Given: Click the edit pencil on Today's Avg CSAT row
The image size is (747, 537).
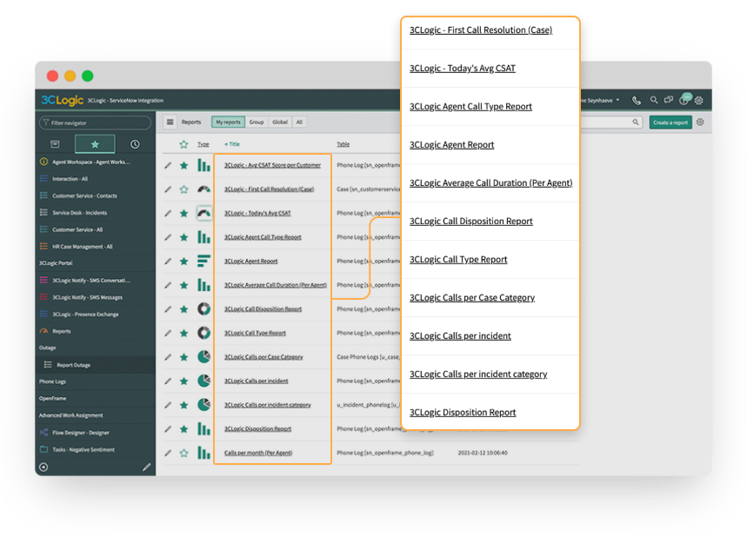Looking at the screenshot, I should (x=168, y=213).
